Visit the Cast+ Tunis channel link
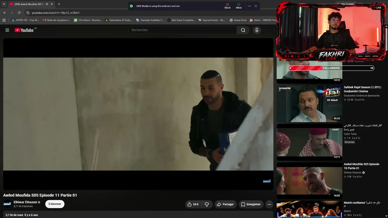The width and height of the screenshot is (388, 218). coord(350,134)
